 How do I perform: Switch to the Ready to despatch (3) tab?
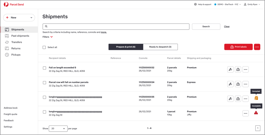(x=160, y=47)
